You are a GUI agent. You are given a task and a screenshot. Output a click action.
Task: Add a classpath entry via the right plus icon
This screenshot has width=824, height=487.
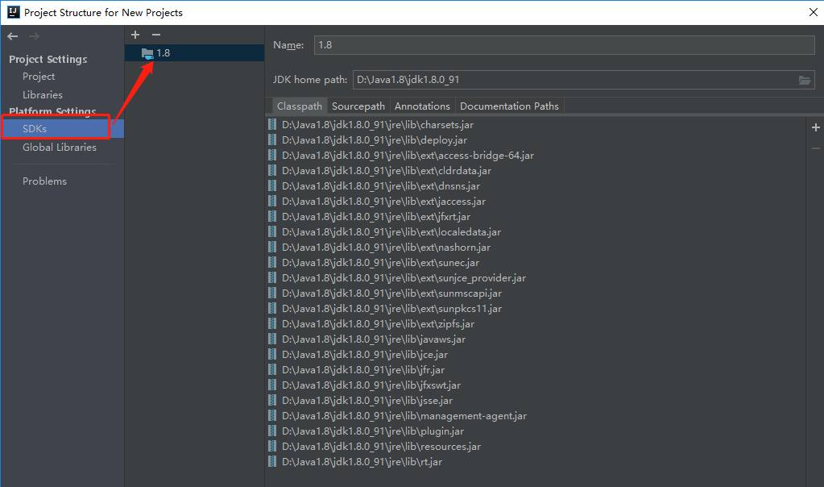coord(815,127)
